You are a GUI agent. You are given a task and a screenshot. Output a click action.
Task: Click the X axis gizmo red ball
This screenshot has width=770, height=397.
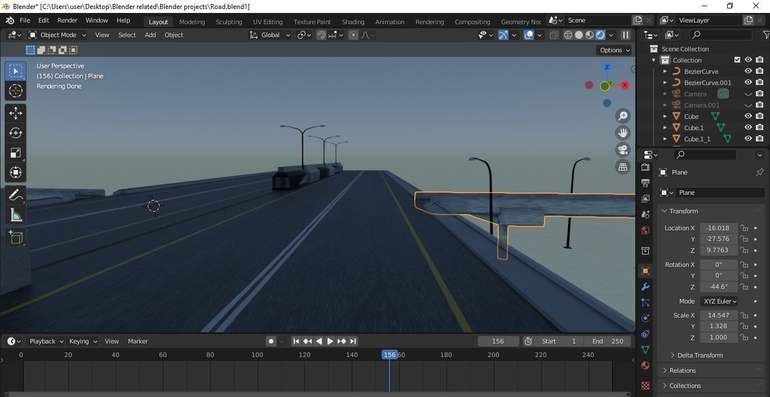pos(625,85)
